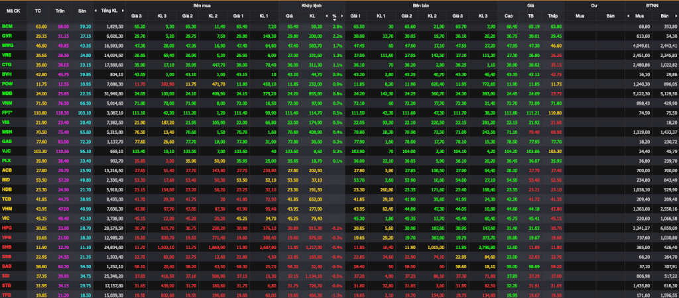The image size is (679, 298).
Task: Click the Thấp low price header
Action: [552, 16]
